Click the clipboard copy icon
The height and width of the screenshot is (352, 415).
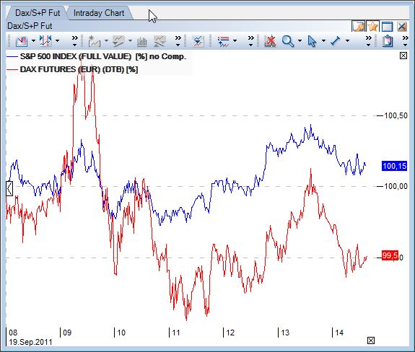pos(388,41)
